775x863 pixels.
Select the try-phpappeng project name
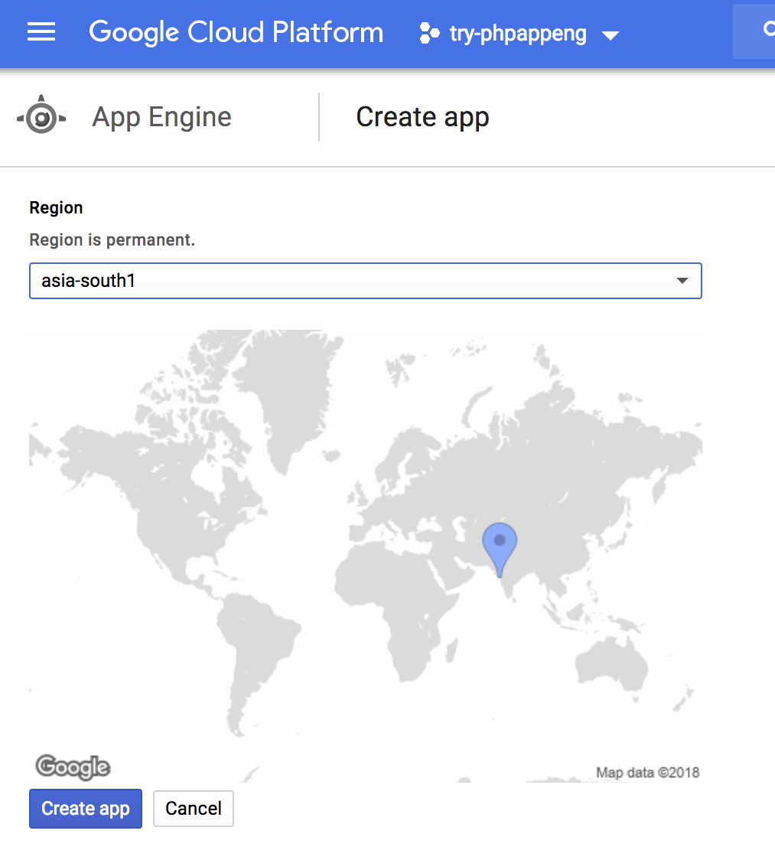click(x=518, y=34)
